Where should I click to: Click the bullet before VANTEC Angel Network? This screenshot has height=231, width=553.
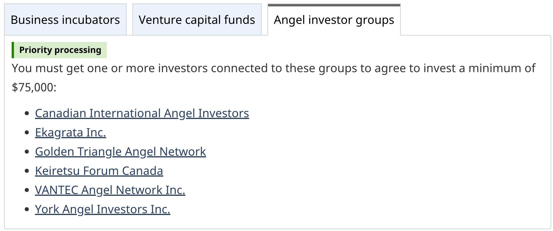27,190
